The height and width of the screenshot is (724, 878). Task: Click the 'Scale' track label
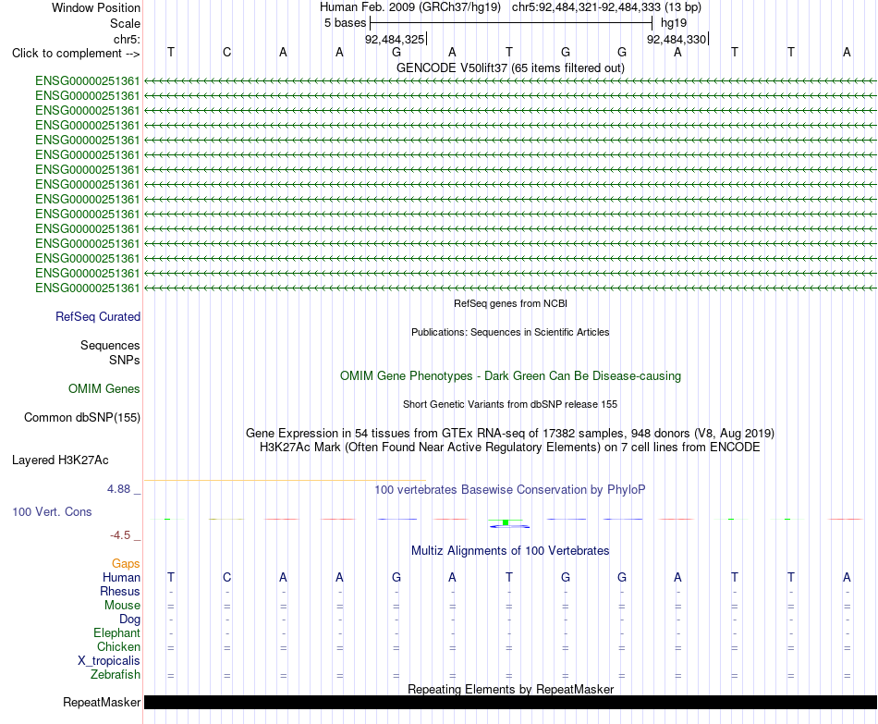[125, 23]
